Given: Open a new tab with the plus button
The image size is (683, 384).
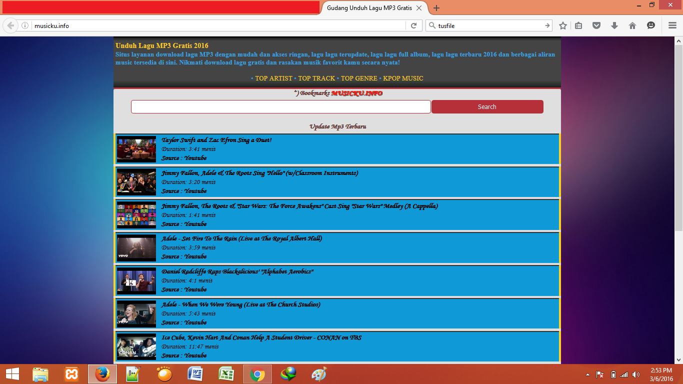Looking at the screenshot, I should (436, 8).
